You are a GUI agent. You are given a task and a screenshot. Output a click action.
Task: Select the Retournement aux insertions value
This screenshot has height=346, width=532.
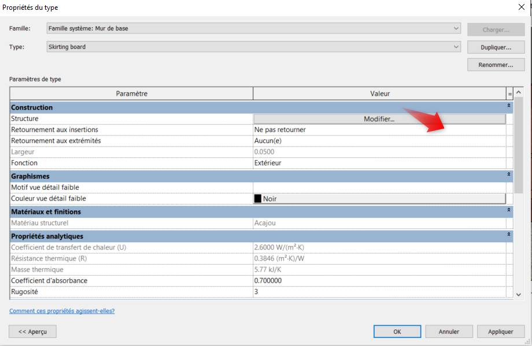click(379, 130)
